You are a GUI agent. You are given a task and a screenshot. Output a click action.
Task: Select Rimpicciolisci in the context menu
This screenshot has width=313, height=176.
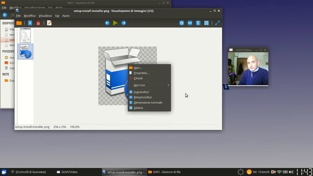tap(149, 97)
